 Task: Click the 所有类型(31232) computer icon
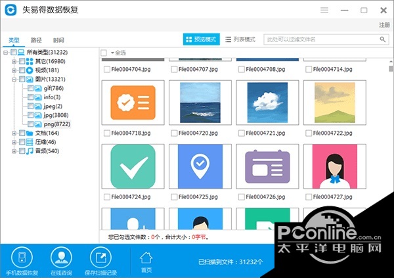(21, 53)
